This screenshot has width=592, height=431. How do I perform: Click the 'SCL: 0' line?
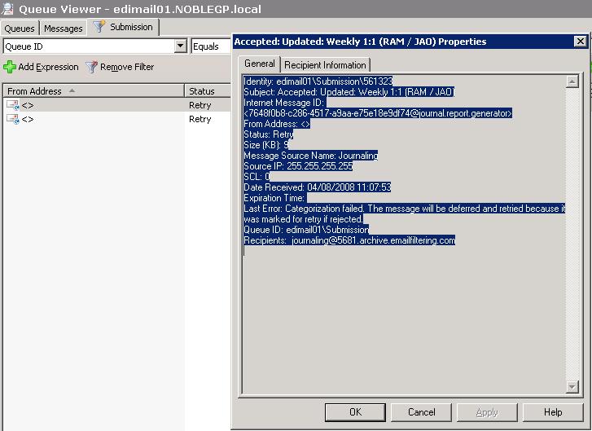[x=257, y=177]
